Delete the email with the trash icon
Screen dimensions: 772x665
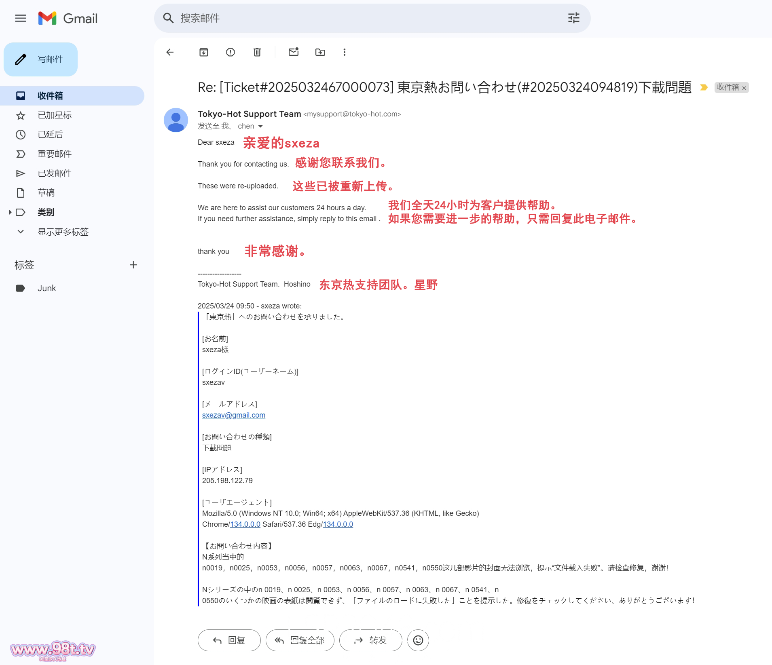[x=257, y=52]
